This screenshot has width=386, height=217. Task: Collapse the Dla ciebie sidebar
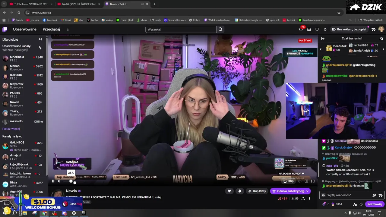tap(40, 39)
